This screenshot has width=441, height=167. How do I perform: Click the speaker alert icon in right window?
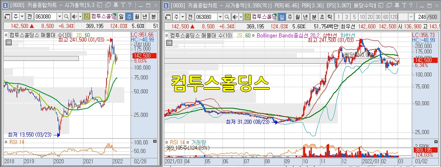tap(234, 17)
